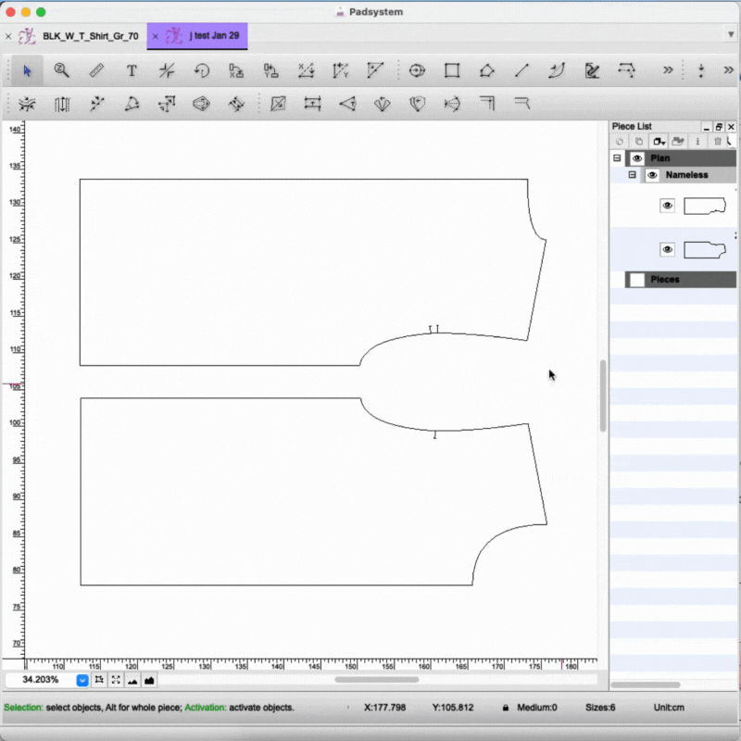Select the Ellipse drawing tool
741x741 pixels.
tap(417, 71)
